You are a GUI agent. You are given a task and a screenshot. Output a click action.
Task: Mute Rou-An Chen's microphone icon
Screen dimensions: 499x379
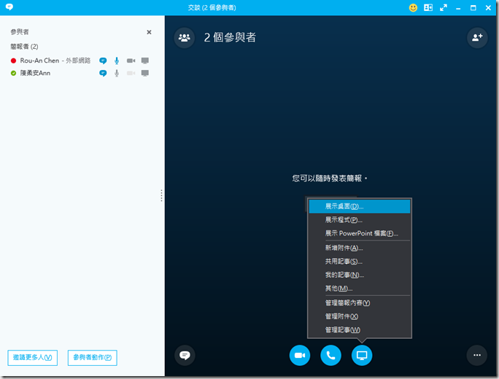click(117, 60)
